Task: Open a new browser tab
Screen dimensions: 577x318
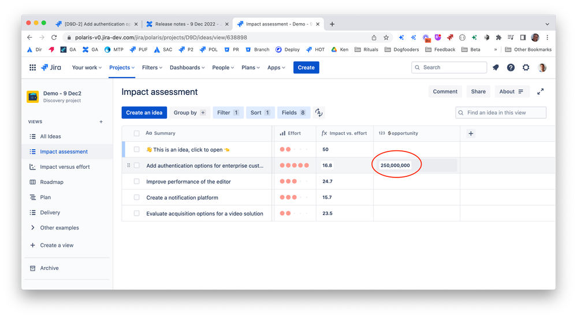Action: click(x=332, y=24)
